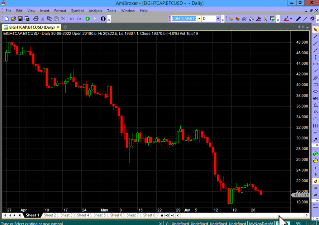Click the Redo arrow icon
The width and height of the screenshot is (319, 225).
tap(79, 19)
